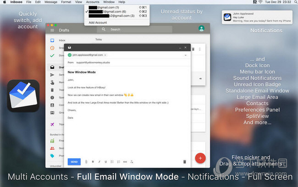Open the Done checkmark icon
This screenshot has width=298, height=187.
tap(52, 55)
